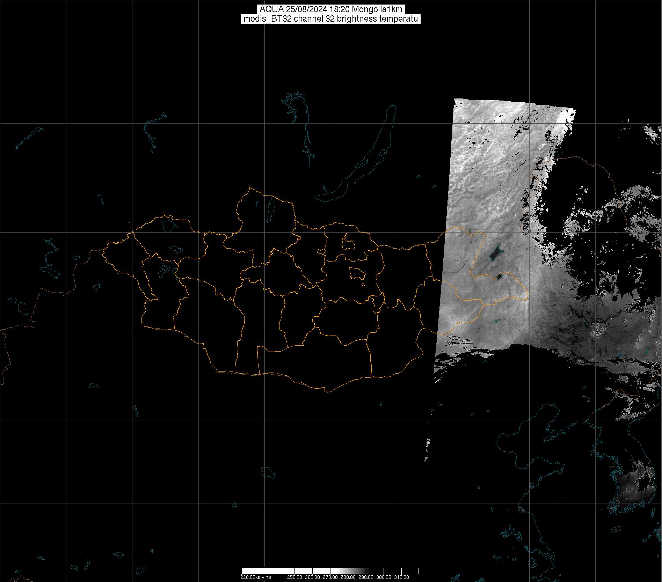Click the 270.00 legend scale label

(330, 577)
